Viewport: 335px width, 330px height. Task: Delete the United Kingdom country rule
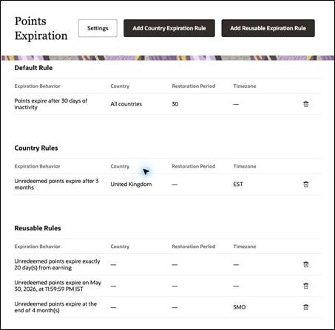point(305,185)
